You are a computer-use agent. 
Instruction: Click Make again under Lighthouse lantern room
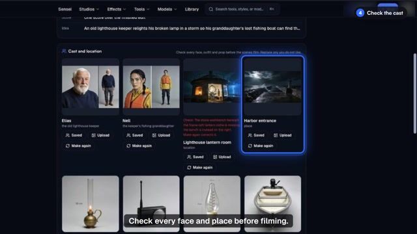coord(199,168)
